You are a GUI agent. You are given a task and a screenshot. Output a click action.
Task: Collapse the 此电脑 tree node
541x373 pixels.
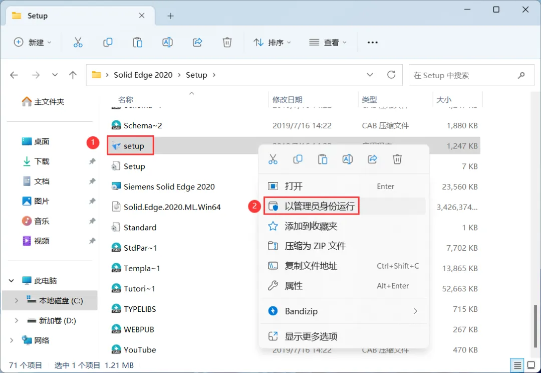tap(12, 281)
